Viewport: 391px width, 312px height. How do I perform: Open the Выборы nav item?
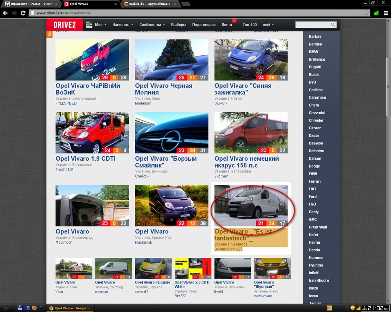coord(178,25)
